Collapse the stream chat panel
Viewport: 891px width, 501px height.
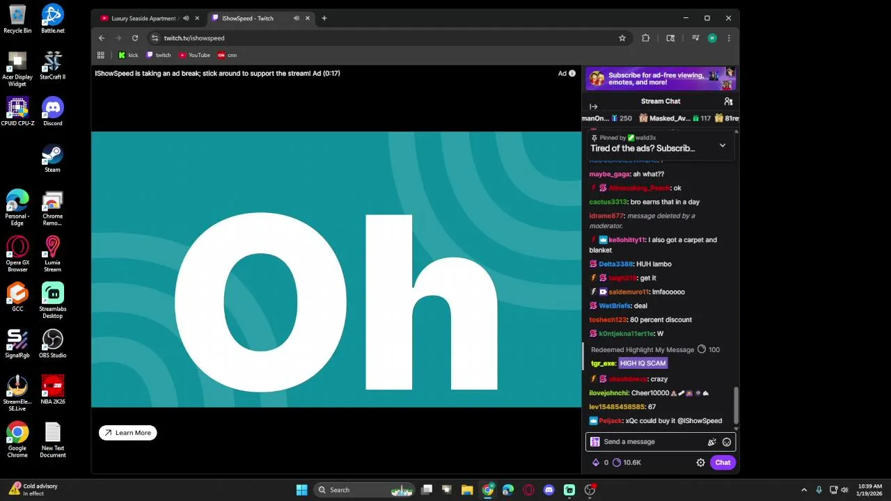(593, 106)
